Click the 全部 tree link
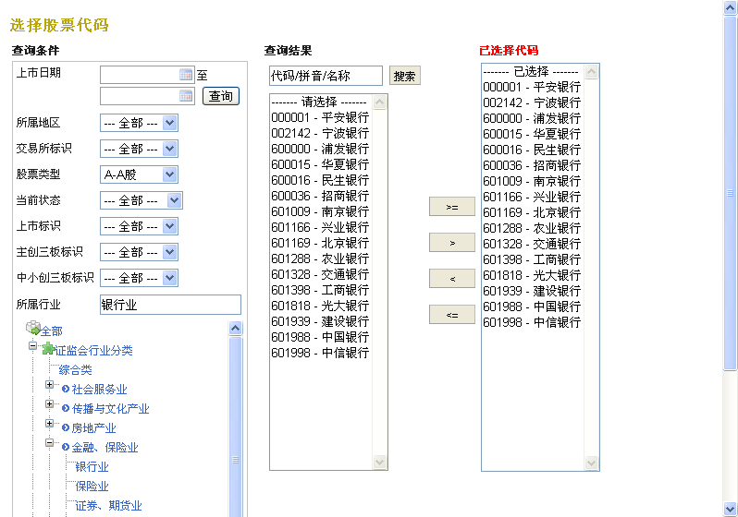 click(51, 331)
